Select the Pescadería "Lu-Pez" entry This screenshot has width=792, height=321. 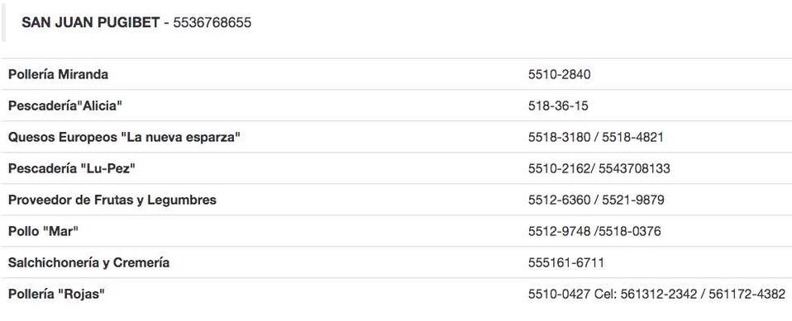coord(72,168)
